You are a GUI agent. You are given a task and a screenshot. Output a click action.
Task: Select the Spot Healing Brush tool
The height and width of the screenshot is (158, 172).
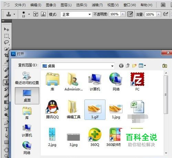pyautogui.click(x=6, y=69)
